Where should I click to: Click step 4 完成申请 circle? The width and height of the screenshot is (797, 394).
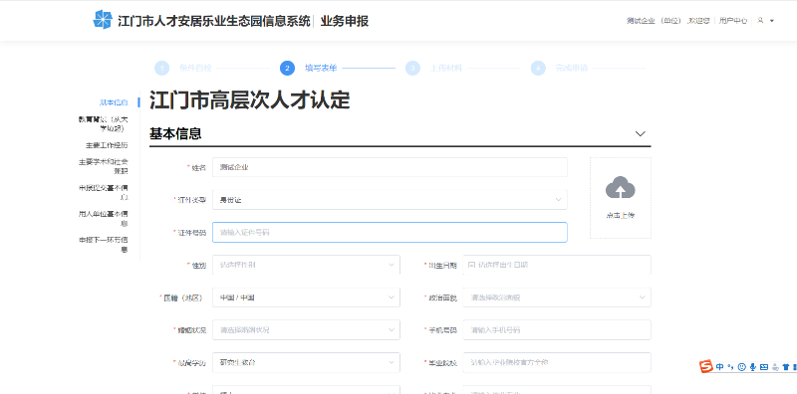tap(538, 68)
